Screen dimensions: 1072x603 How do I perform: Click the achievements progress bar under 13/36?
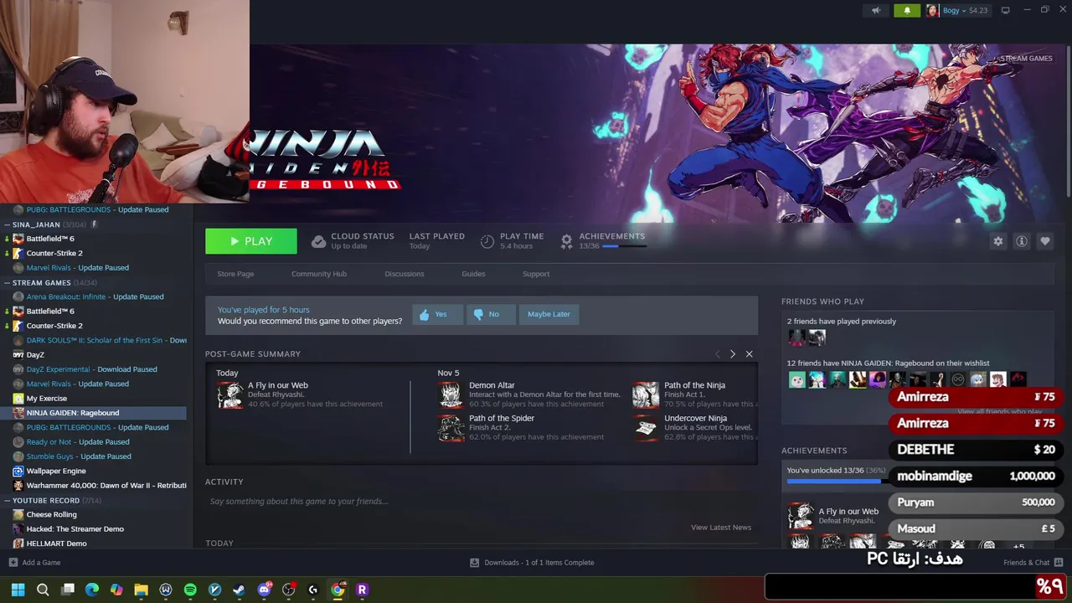click(x=624, y=246)
